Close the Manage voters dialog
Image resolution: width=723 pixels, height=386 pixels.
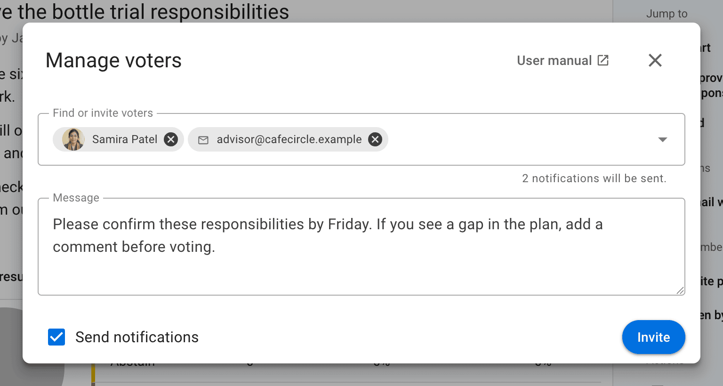[x=655, y=60]
